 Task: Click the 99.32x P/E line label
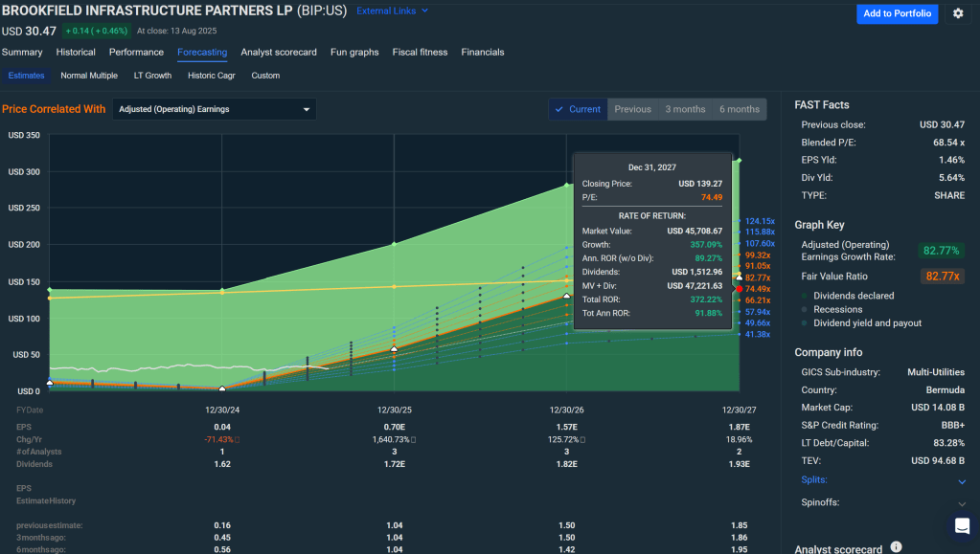[x=758, y=255]
